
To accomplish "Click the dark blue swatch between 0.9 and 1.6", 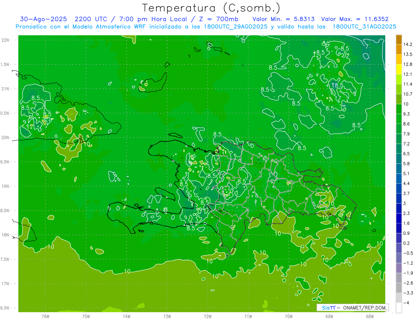I will (399, 228).
